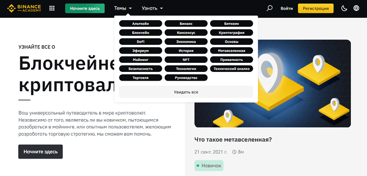
Task: Go to the Технологии topic
Action: click(186, 69)
